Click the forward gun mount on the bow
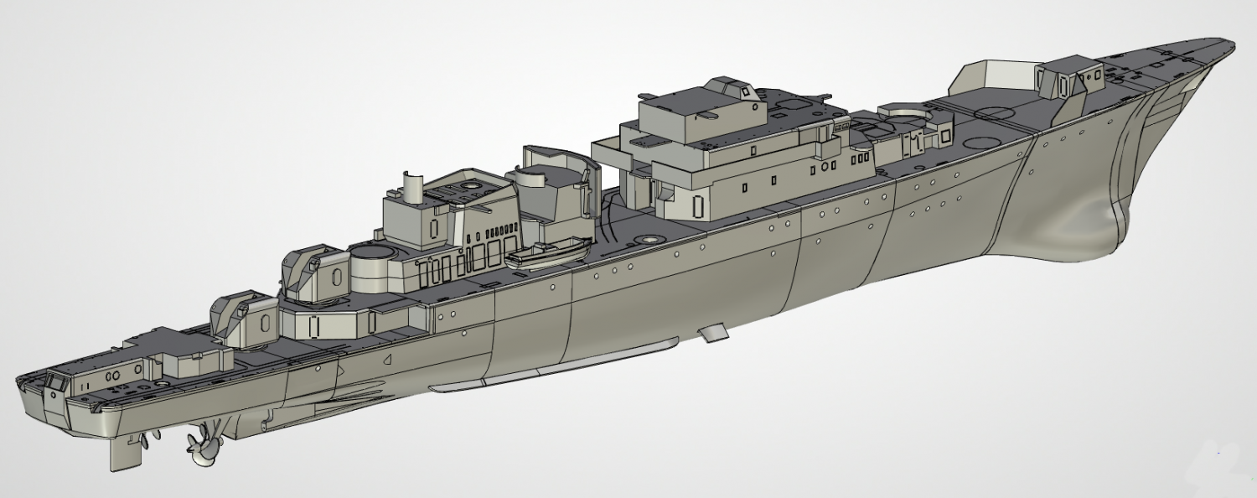The height and width of the screenshot is (498, 1257). (1073, 81)
